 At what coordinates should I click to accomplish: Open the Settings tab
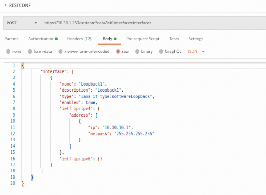point(196,39)
